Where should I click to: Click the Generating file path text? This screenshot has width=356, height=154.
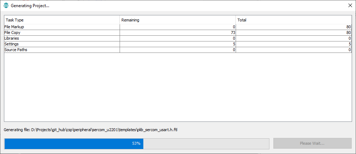point(91,130)
